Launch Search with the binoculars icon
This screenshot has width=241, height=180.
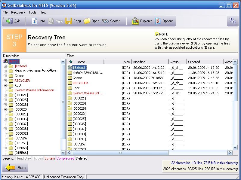105,21
